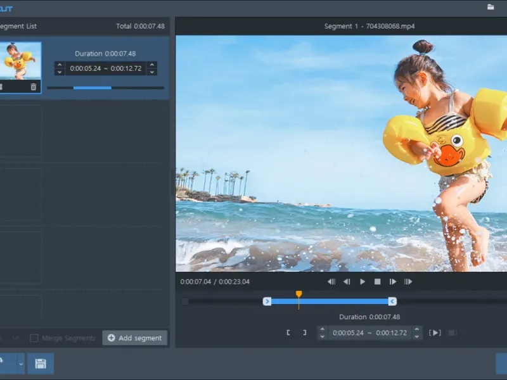Set segment end with right bracket icon

[x=304, y=332]
